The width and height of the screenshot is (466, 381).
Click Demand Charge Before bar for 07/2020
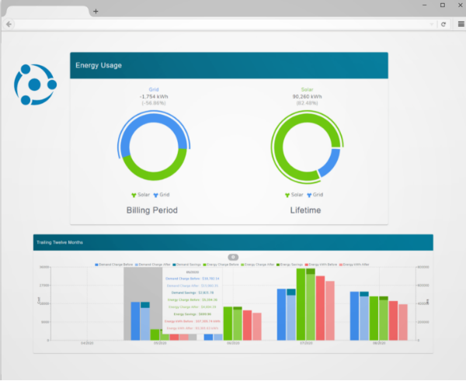(281, 314)
